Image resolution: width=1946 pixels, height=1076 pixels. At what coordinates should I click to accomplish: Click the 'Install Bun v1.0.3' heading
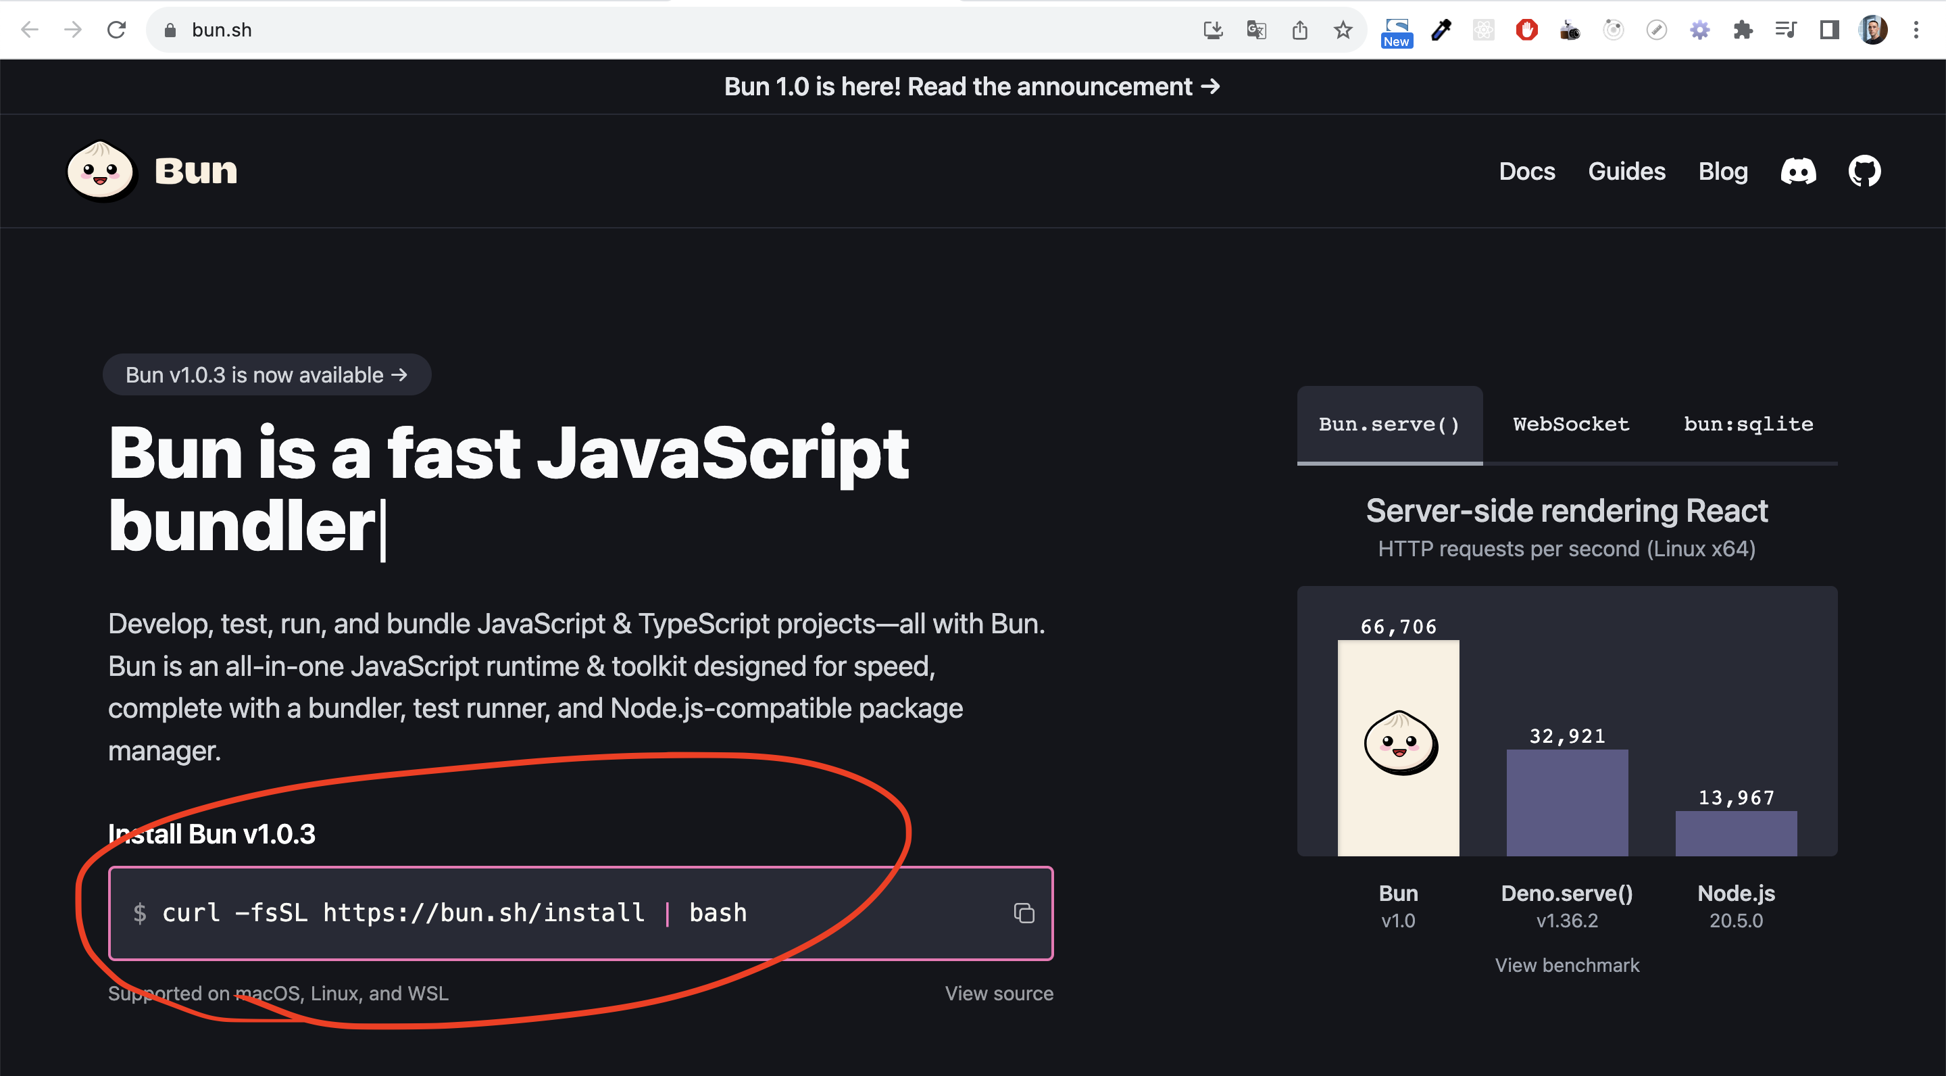point(211,834)
